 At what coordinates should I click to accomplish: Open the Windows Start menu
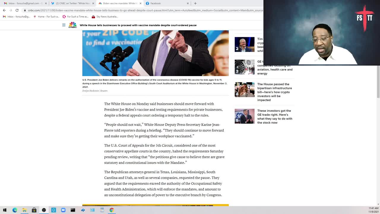pyautogui.click(x=5, y=210)
